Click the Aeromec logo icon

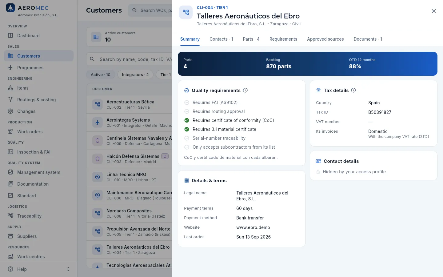10,8
